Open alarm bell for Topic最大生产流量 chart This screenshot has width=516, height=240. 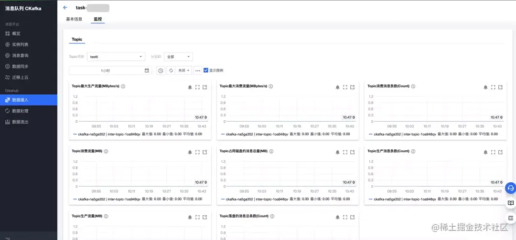[x=190, y=87]
